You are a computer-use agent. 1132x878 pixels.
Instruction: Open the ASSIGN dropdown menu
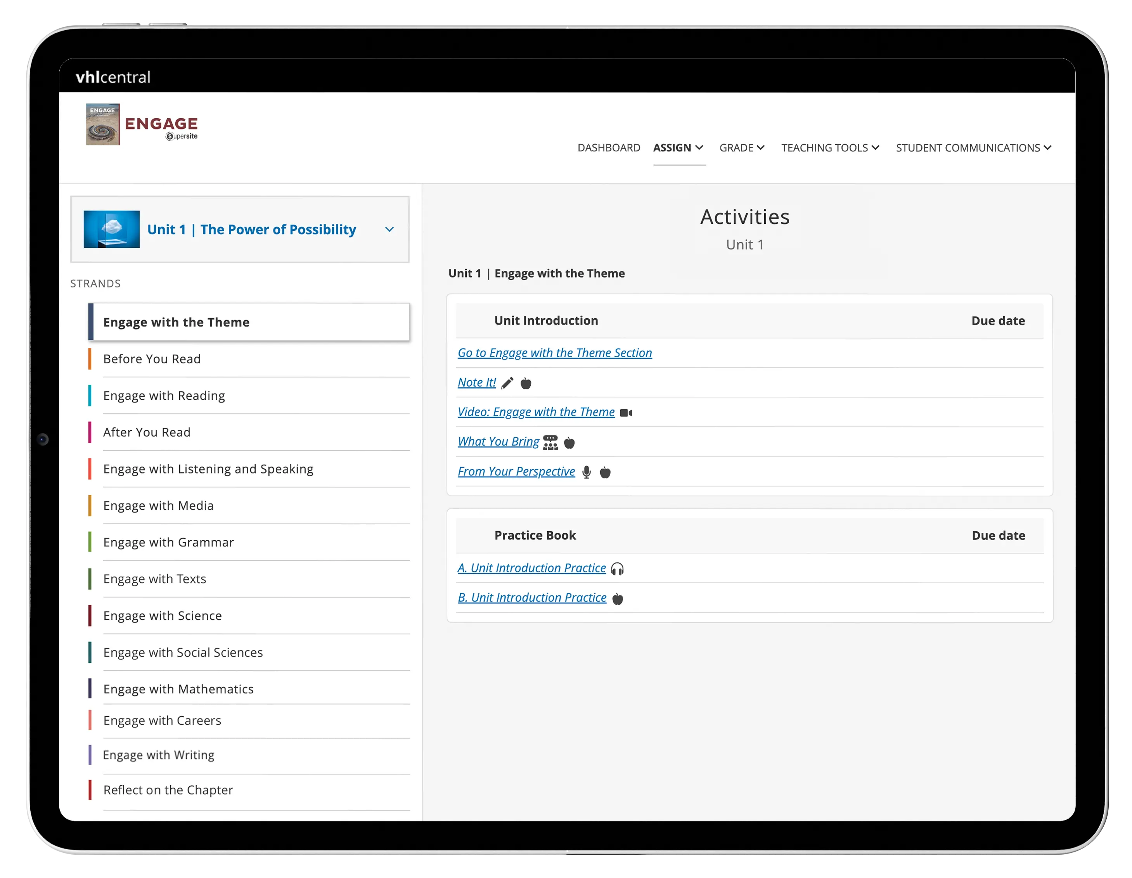point(678,148)
